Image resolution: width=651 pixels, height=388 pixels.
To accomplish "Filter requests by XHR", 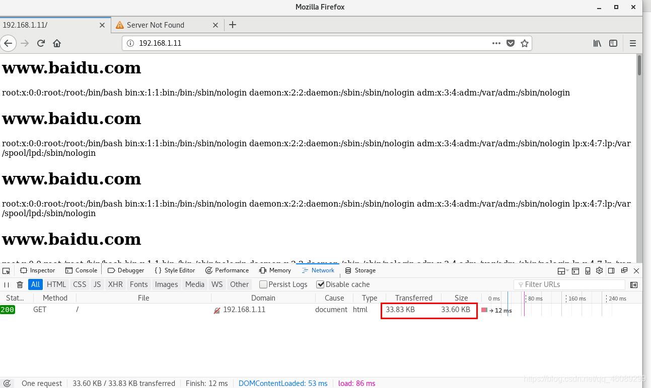I will click(x=115, y=284).
